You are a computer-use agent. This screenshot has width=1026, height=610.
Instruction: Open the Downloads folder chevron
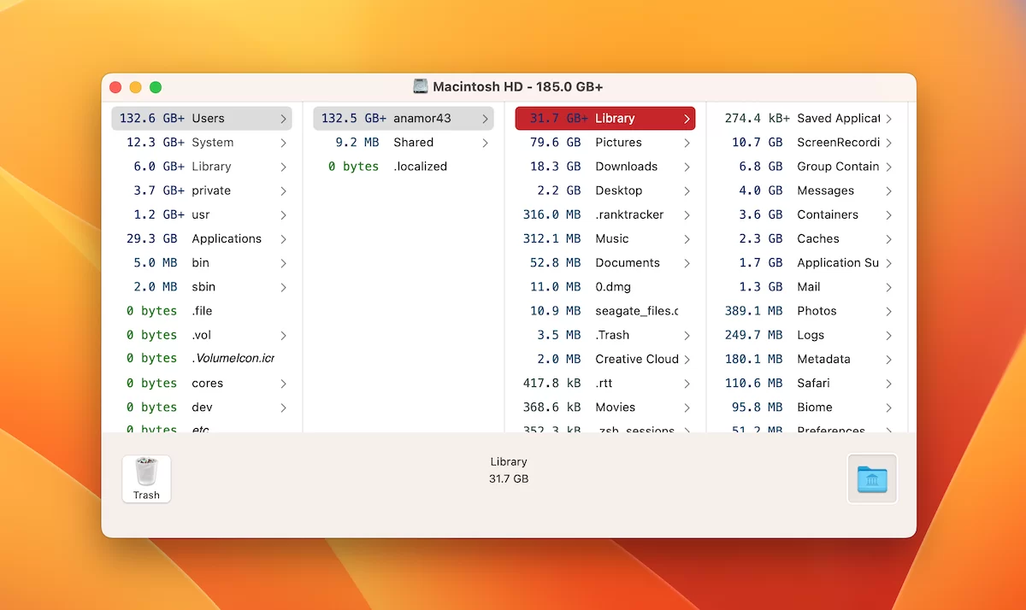pos(687,167)
